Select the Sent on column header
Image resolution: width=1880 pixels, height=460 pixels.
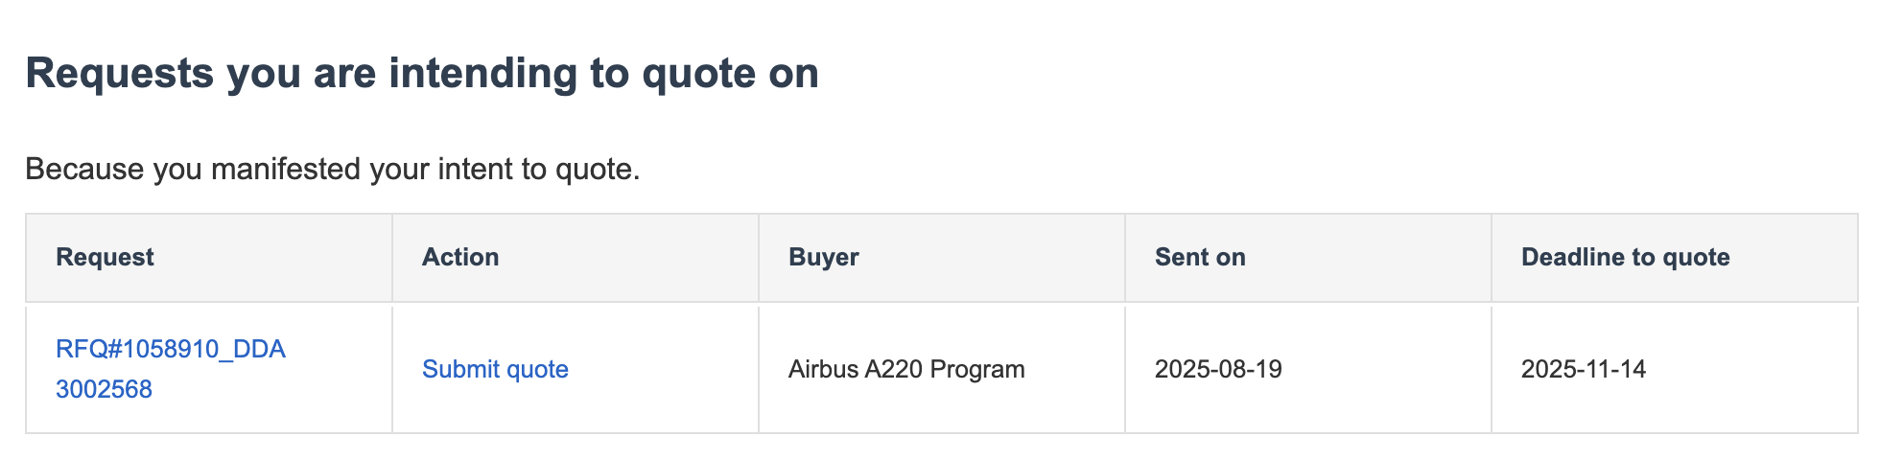point(1200,258)
